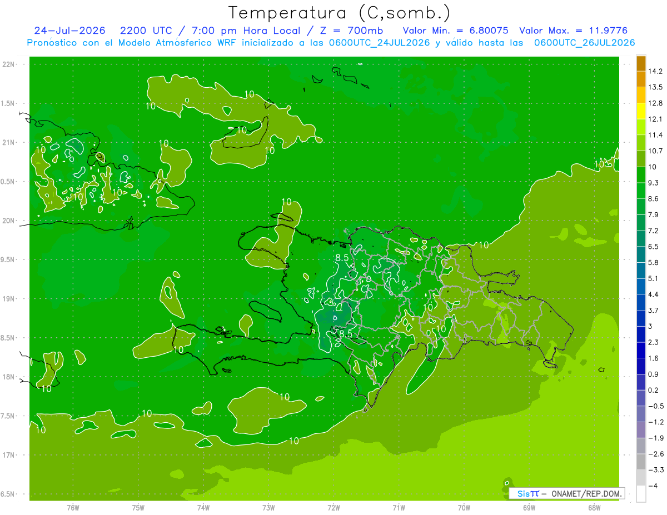Viewport: 667px width, 515px height.
Task: Click the 73W longitude axis label
Action: point(268,507)
